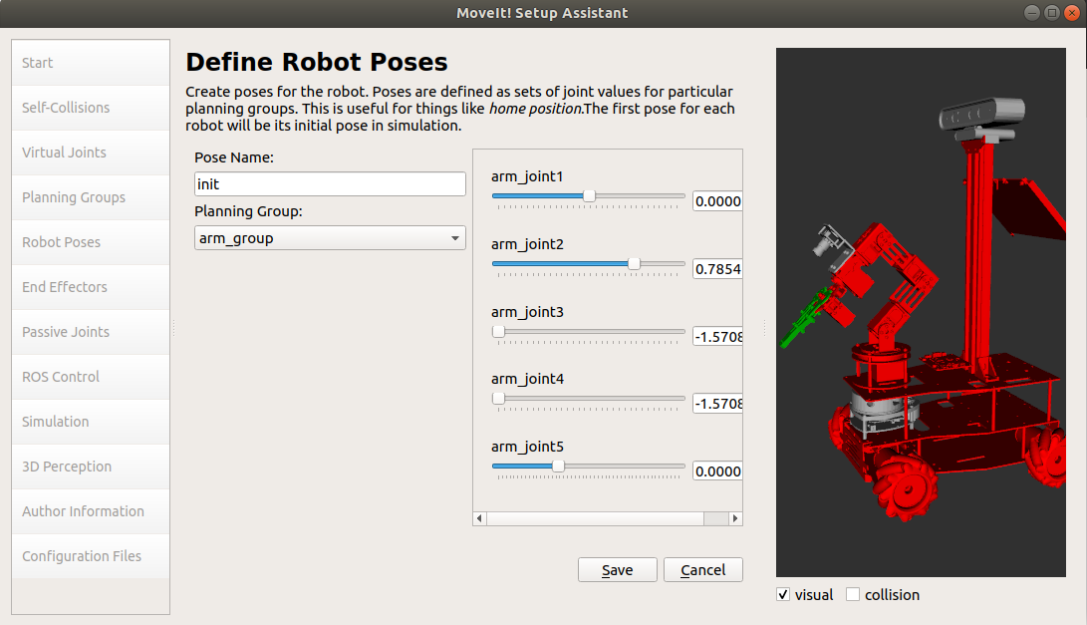Click the arm_joint3 slider handle
The width and height of the screenshot is (1087, 625).
(498, 332)
